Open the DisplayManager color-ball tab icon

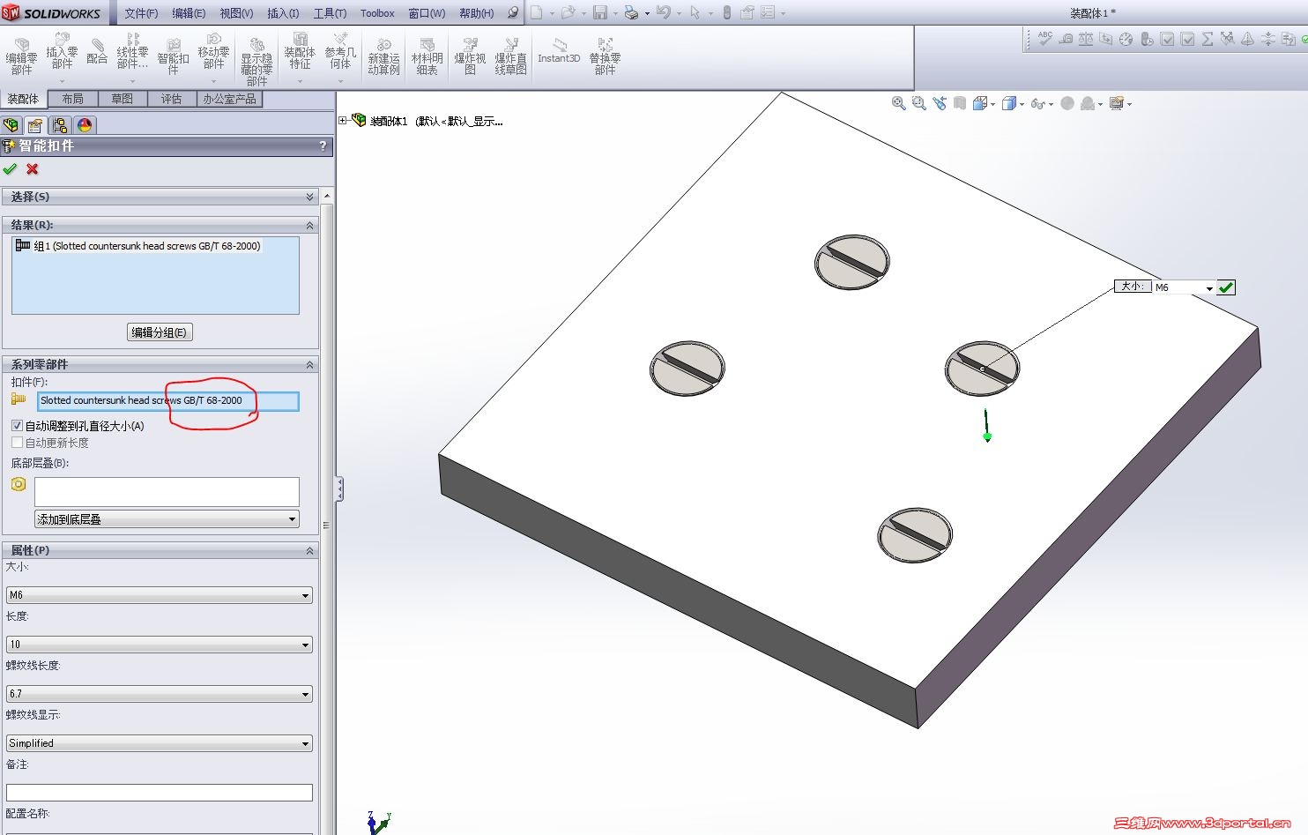85,125
